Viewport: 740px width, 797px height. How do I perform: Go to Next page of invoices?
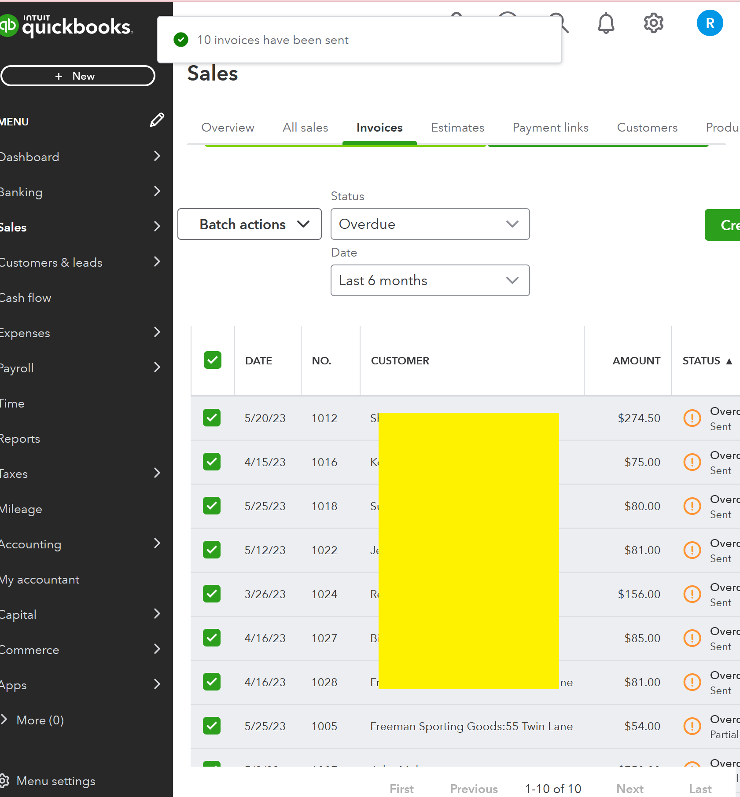(x=630, y=789)
